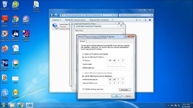The height and width of the screenshot is (108, 193).
Task: Show hidden tray icons arrow
Action: tap(169, 106)
